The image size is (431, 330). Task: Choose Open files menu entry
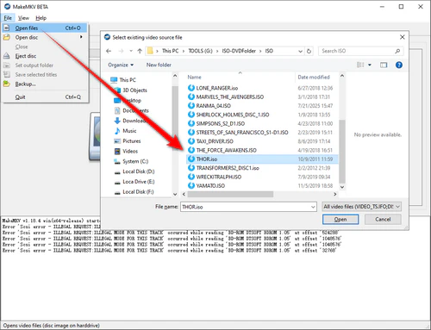coord(45,28)
